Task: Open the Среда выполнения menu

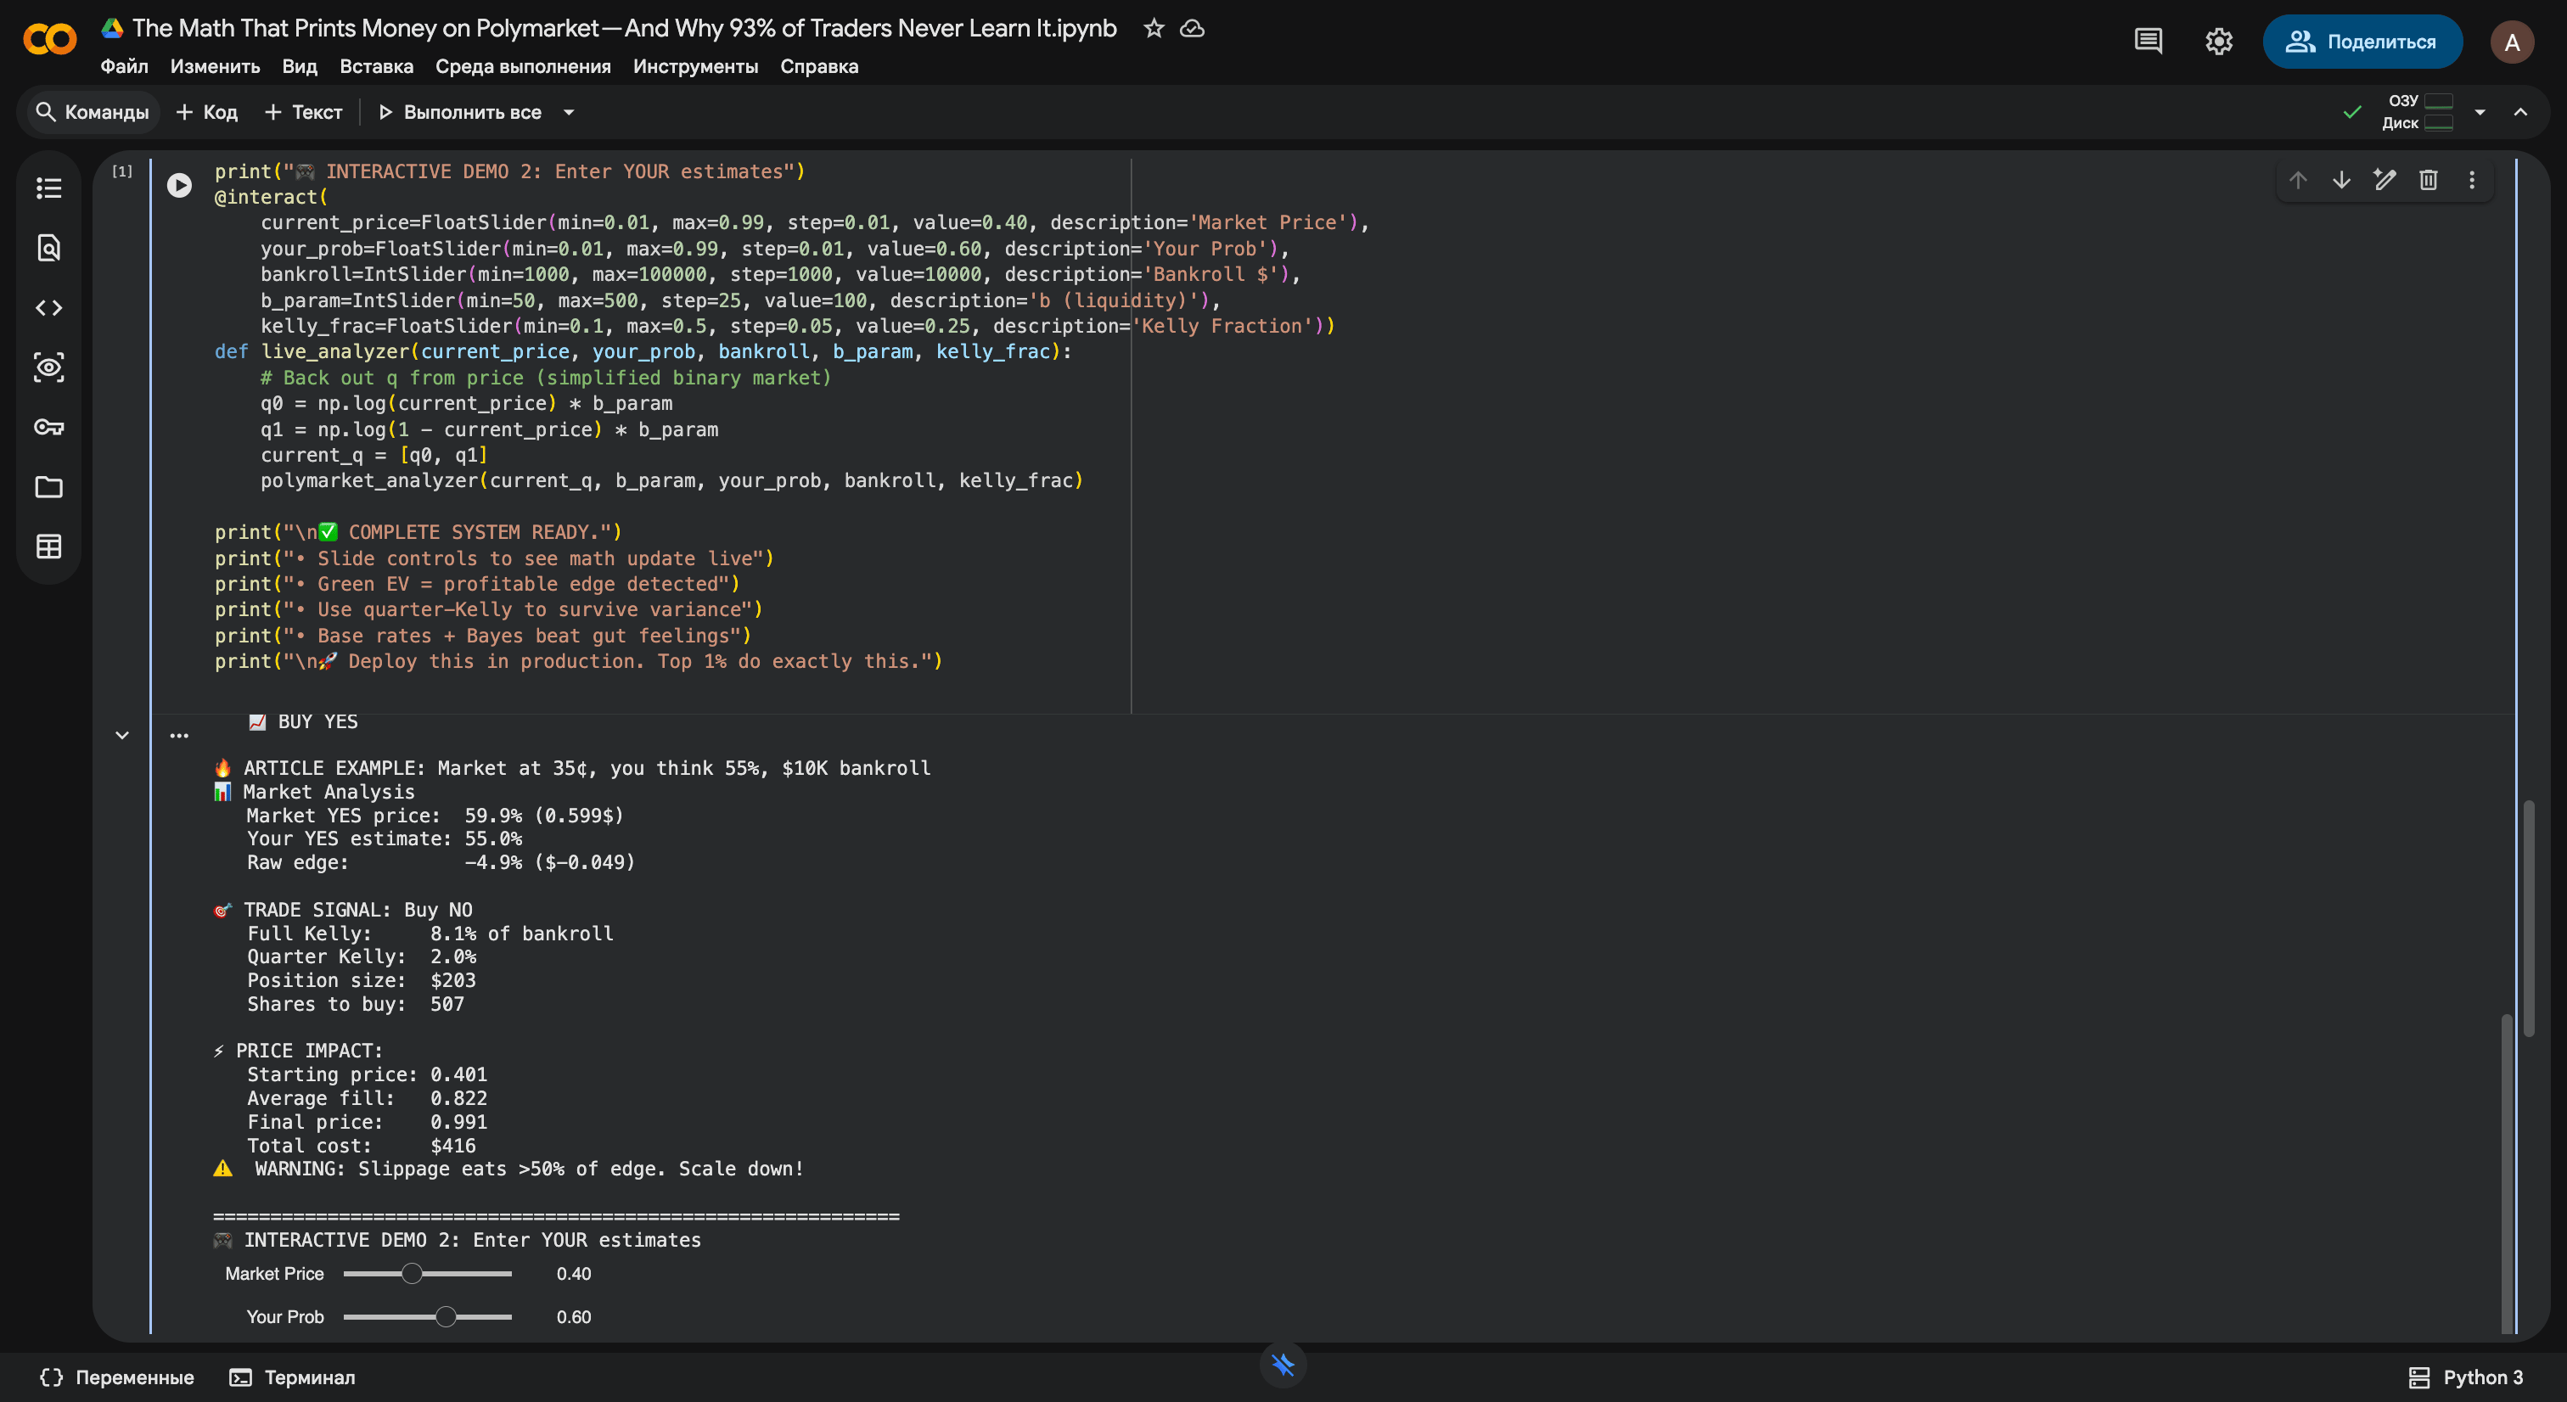Action: (x=522, y=67)
